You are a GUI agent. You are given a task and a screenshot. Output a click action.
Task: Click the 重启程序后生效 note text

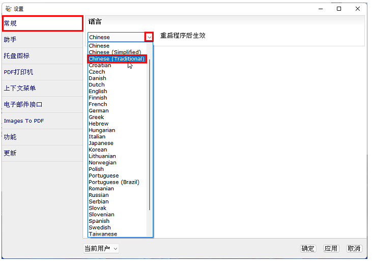(x=183, y=36)
